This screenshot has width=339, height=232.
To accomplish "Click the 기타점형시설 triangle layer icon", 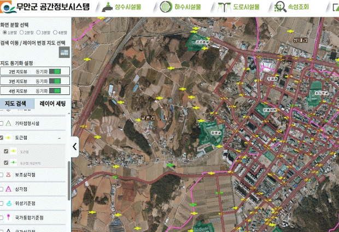I will tap(9, 123).
